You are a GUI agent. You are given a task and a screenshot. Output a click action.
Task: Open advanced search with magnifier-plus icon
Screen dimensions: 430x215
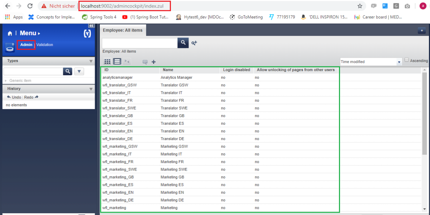(194, 43)
